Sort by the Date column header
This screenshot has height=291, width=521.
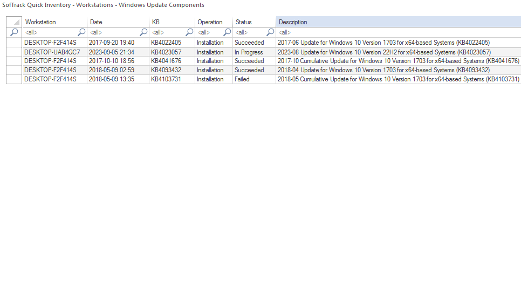(118, 22)
